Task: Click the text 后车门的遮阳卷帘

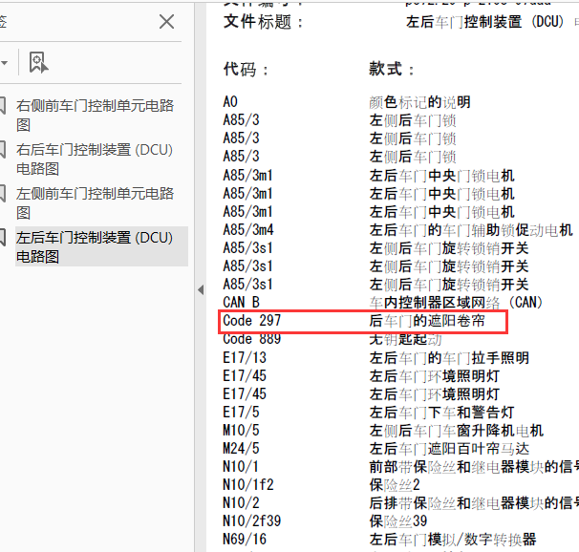Action: point(427,321)
